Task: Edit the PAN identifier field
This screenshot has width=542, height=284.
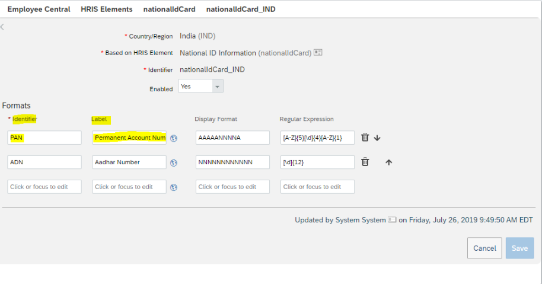Action: (x=44, y=138)
